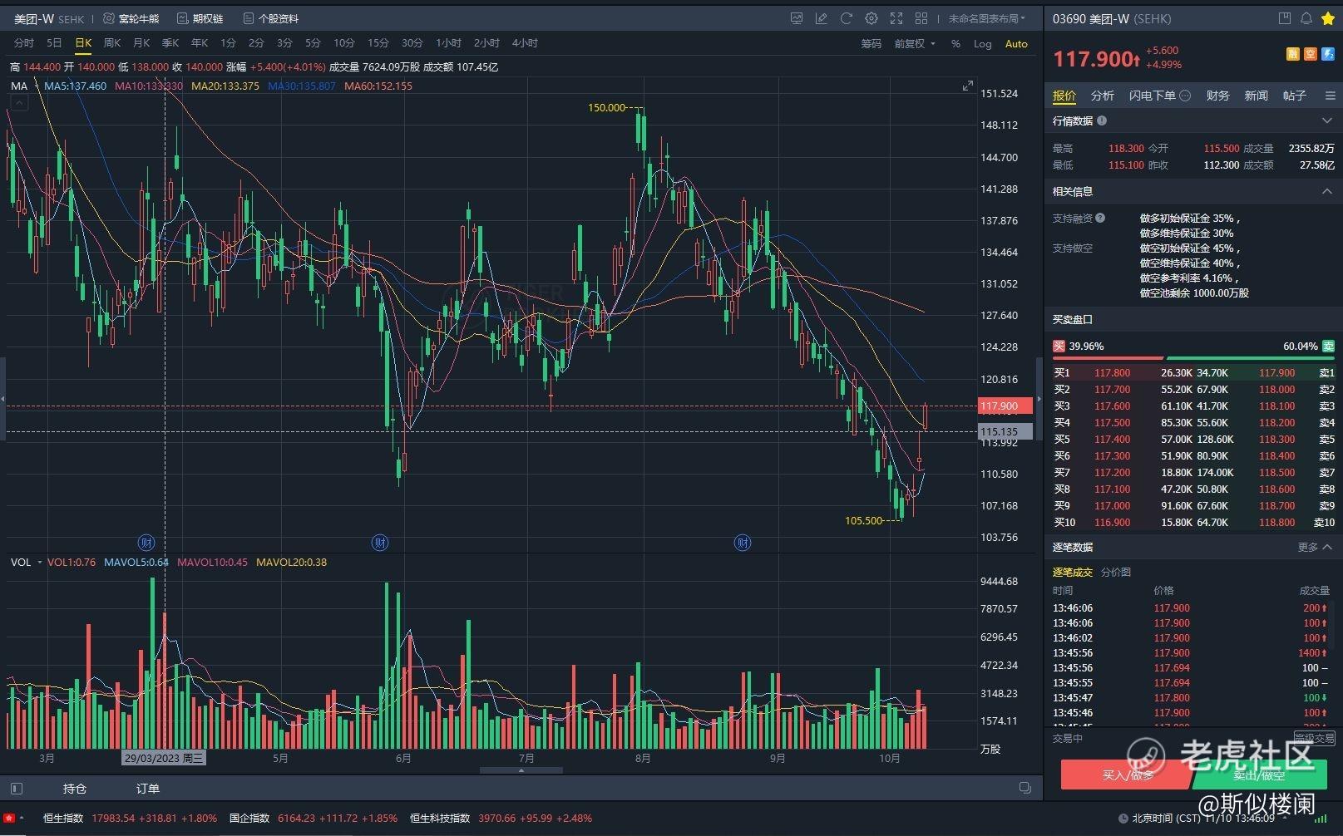The width and height of the screenshot is (1343, 836).
Task: Click the 卖1 ask price 117.900
Action: [1276, 373]
